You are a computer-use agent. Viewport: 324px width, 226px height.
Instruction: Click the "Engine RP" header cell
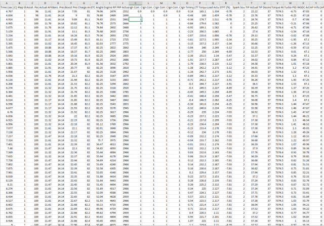point(109,7)
